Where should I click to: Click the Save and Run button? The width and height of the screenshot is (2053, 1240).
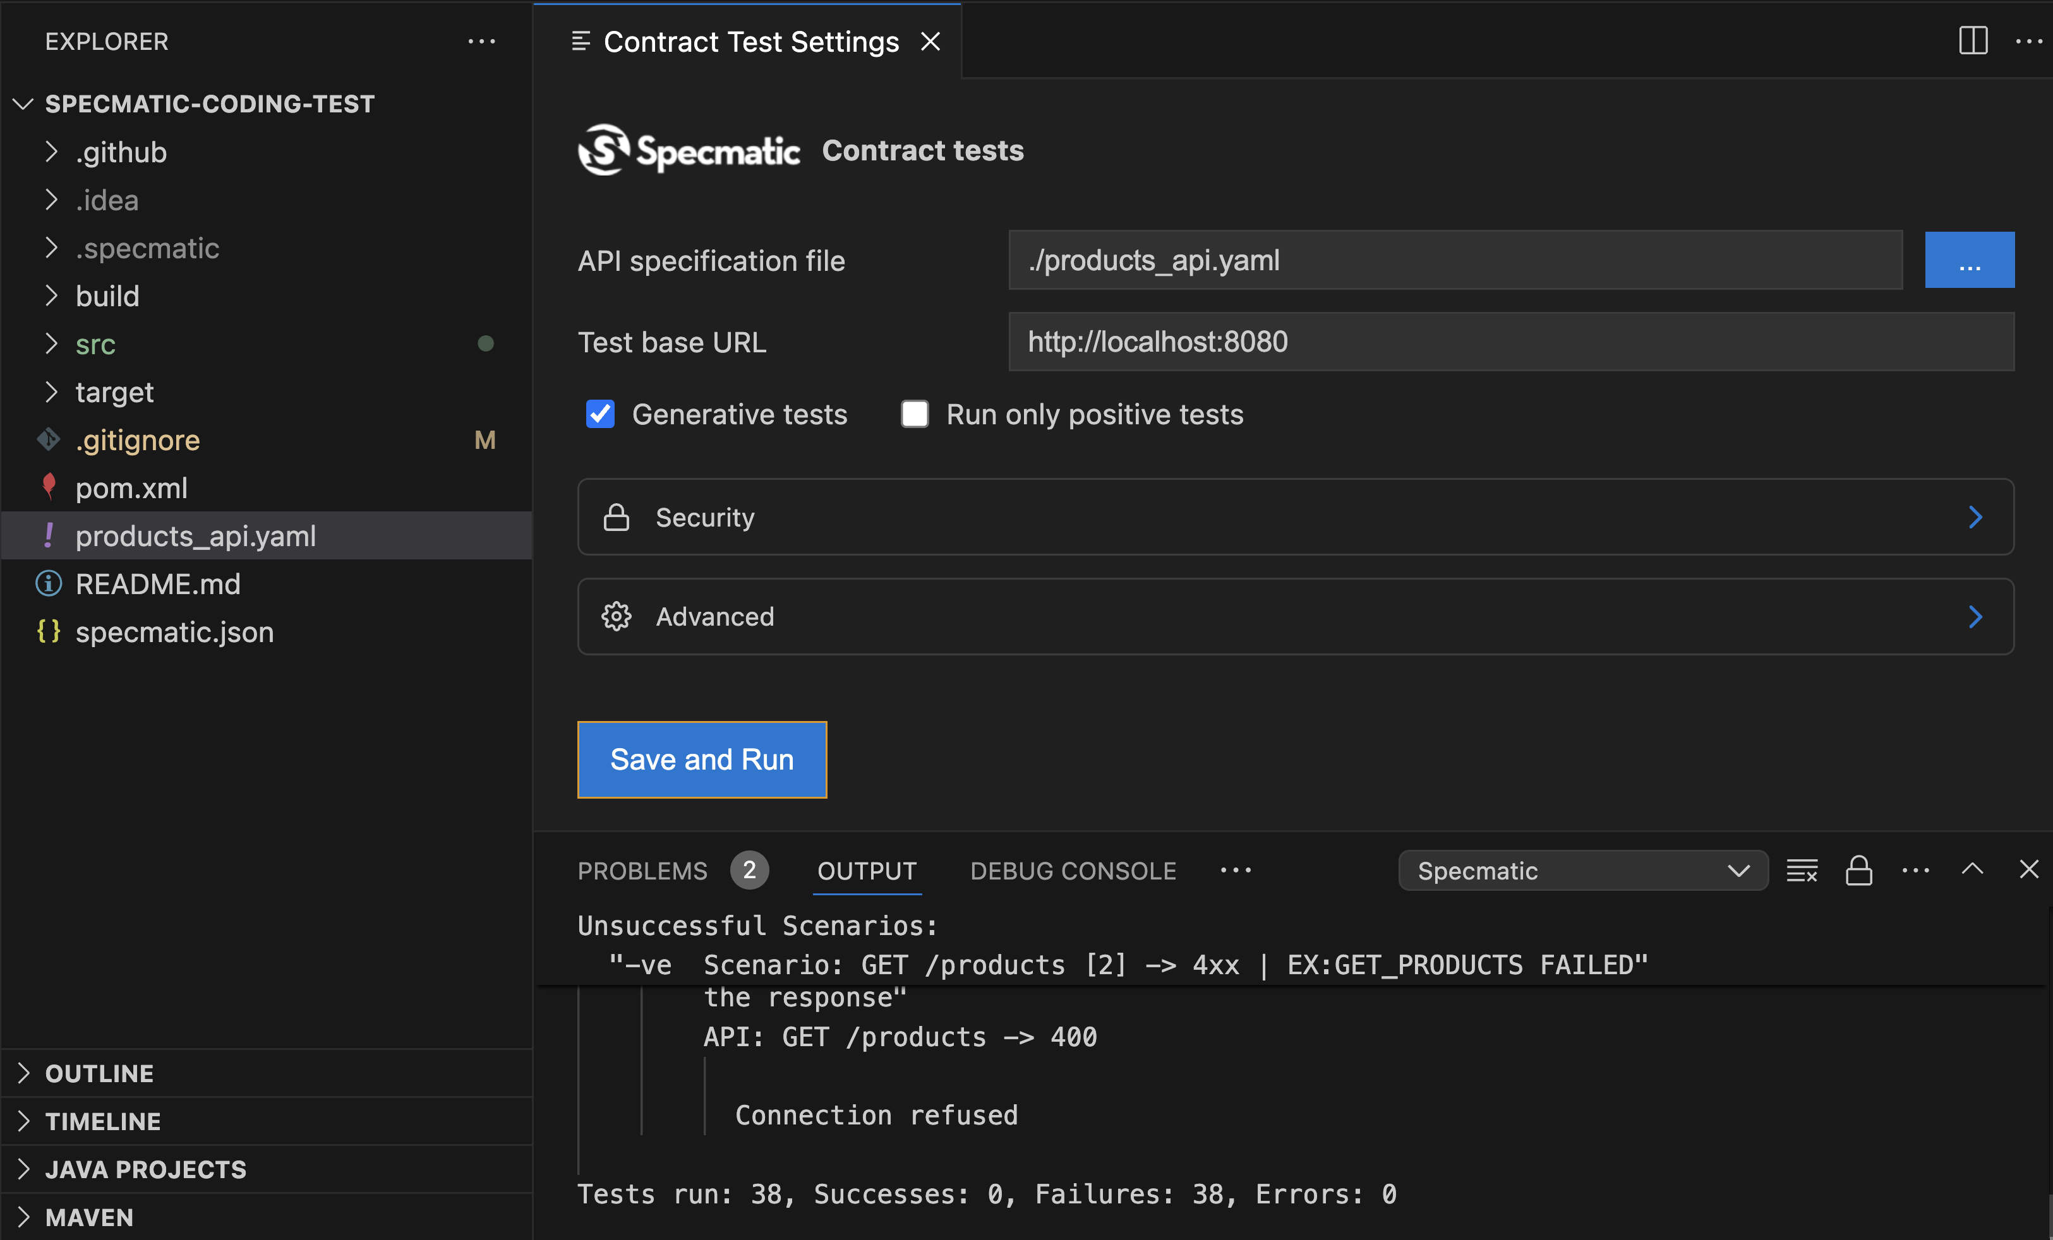tap(702, 760)
